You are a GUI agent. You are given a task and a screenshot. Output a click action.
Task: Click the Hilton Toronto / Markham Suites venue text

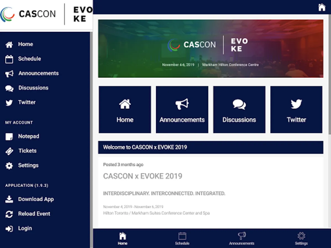pyautogui.click(x=156, y=213)
